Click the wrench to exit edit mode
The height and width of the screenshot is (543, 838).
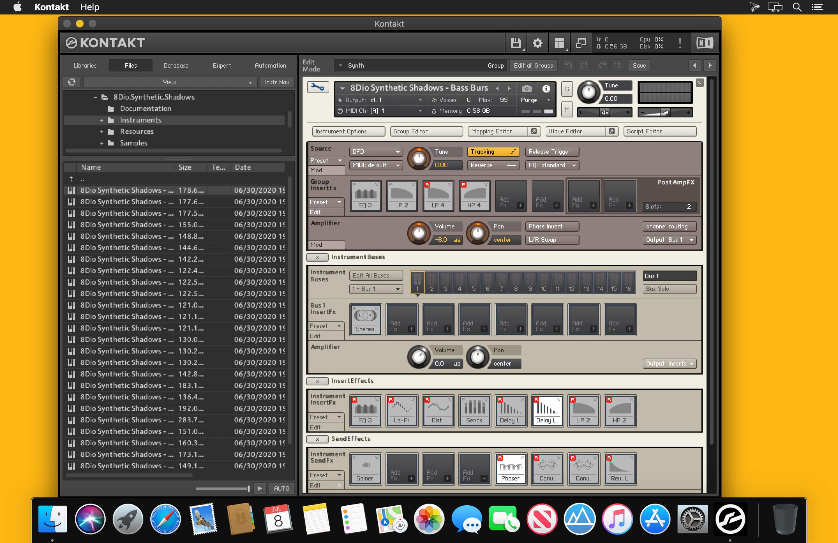click(x=318, y=87)
